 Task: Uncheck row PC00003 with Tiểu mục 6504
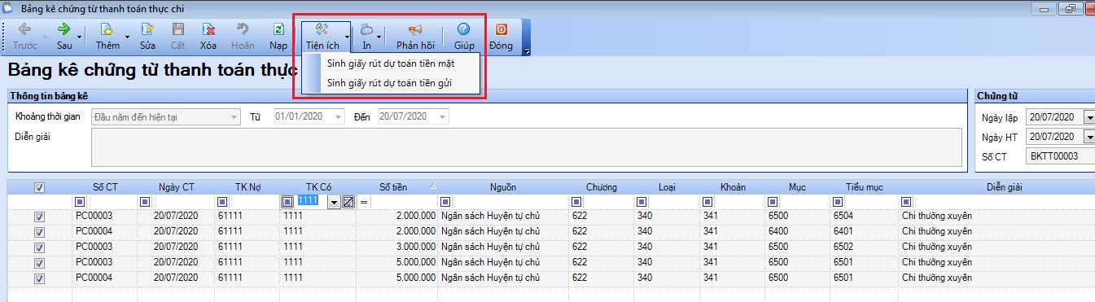40,217
